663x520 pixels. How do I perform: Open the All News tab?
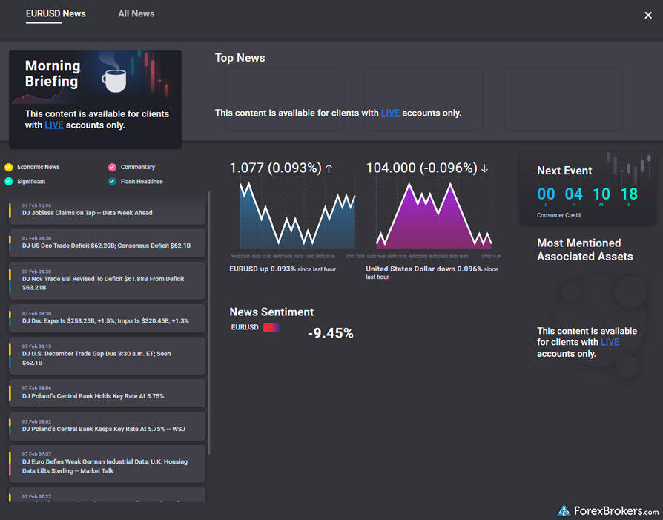pyautogui.click(x=136, y=13)
